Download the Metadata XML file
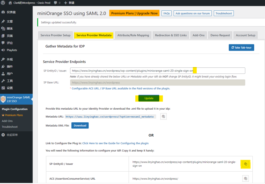The height and width of the screenshot is (184, 265). point(80,125)
